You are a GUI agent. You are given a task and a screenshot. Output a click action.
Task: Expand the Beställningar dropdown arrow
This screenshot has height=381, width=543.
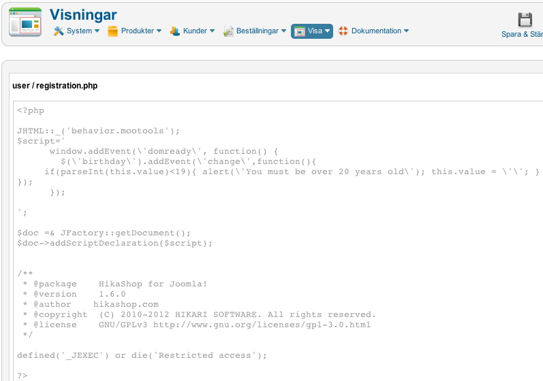pyautogui.click(x=283, y=31)
